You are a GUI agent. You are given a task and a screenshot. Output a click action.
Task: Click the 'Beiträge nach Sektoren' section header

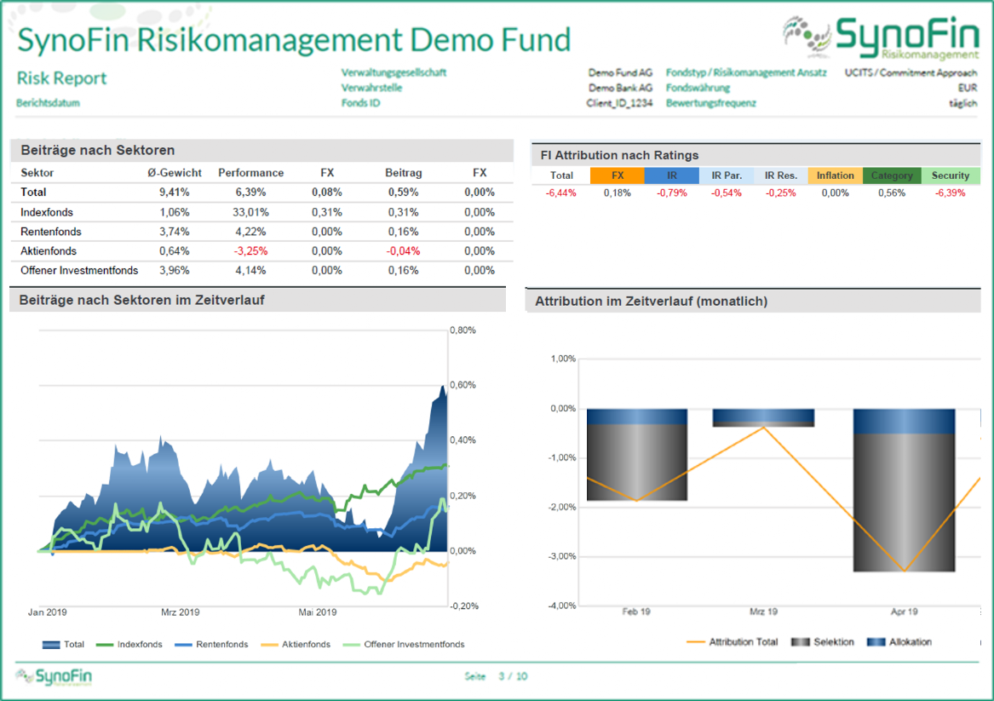coord(261,150)
